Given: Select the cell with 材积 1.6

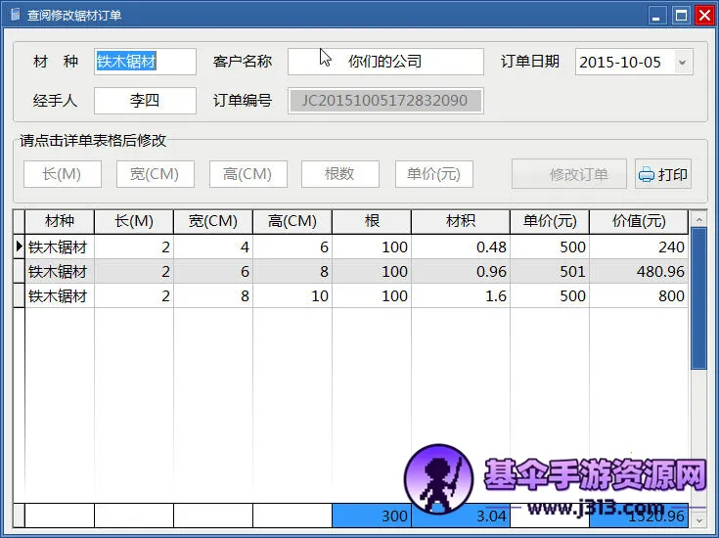Looking at the screenshot, I should pyautogui.click(x=461, y=295).
